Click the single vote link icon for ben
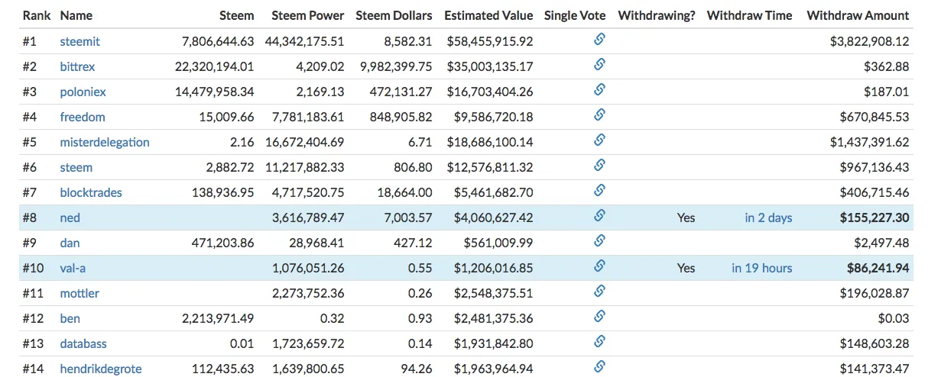The image size is (928, 377). [x=599, y=317]
